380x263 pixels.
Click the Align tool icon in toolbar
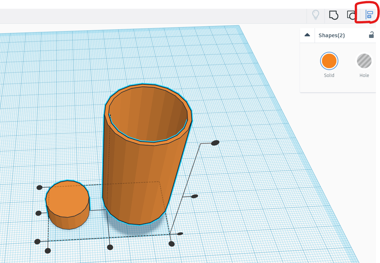click(369, 15)
